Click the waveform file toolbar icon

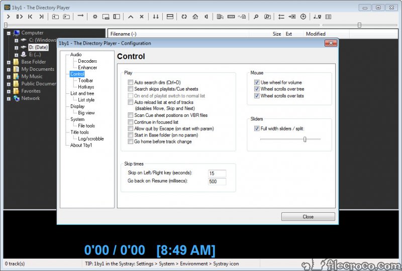click(x=242, y=17)
